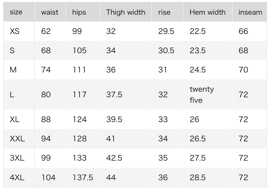This screenshot has height=190, width=269.
Task: Select the XXL row label
Action: click(17, 139)
